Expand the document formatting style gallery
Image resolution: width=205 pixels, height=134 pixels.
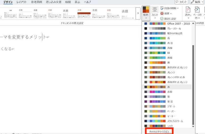pyautogui.click(x=138, y=12)
